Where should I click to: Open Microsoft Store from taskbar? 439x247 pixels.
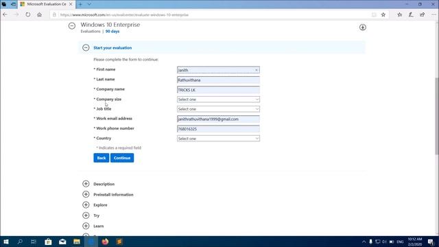coord(48,242)
